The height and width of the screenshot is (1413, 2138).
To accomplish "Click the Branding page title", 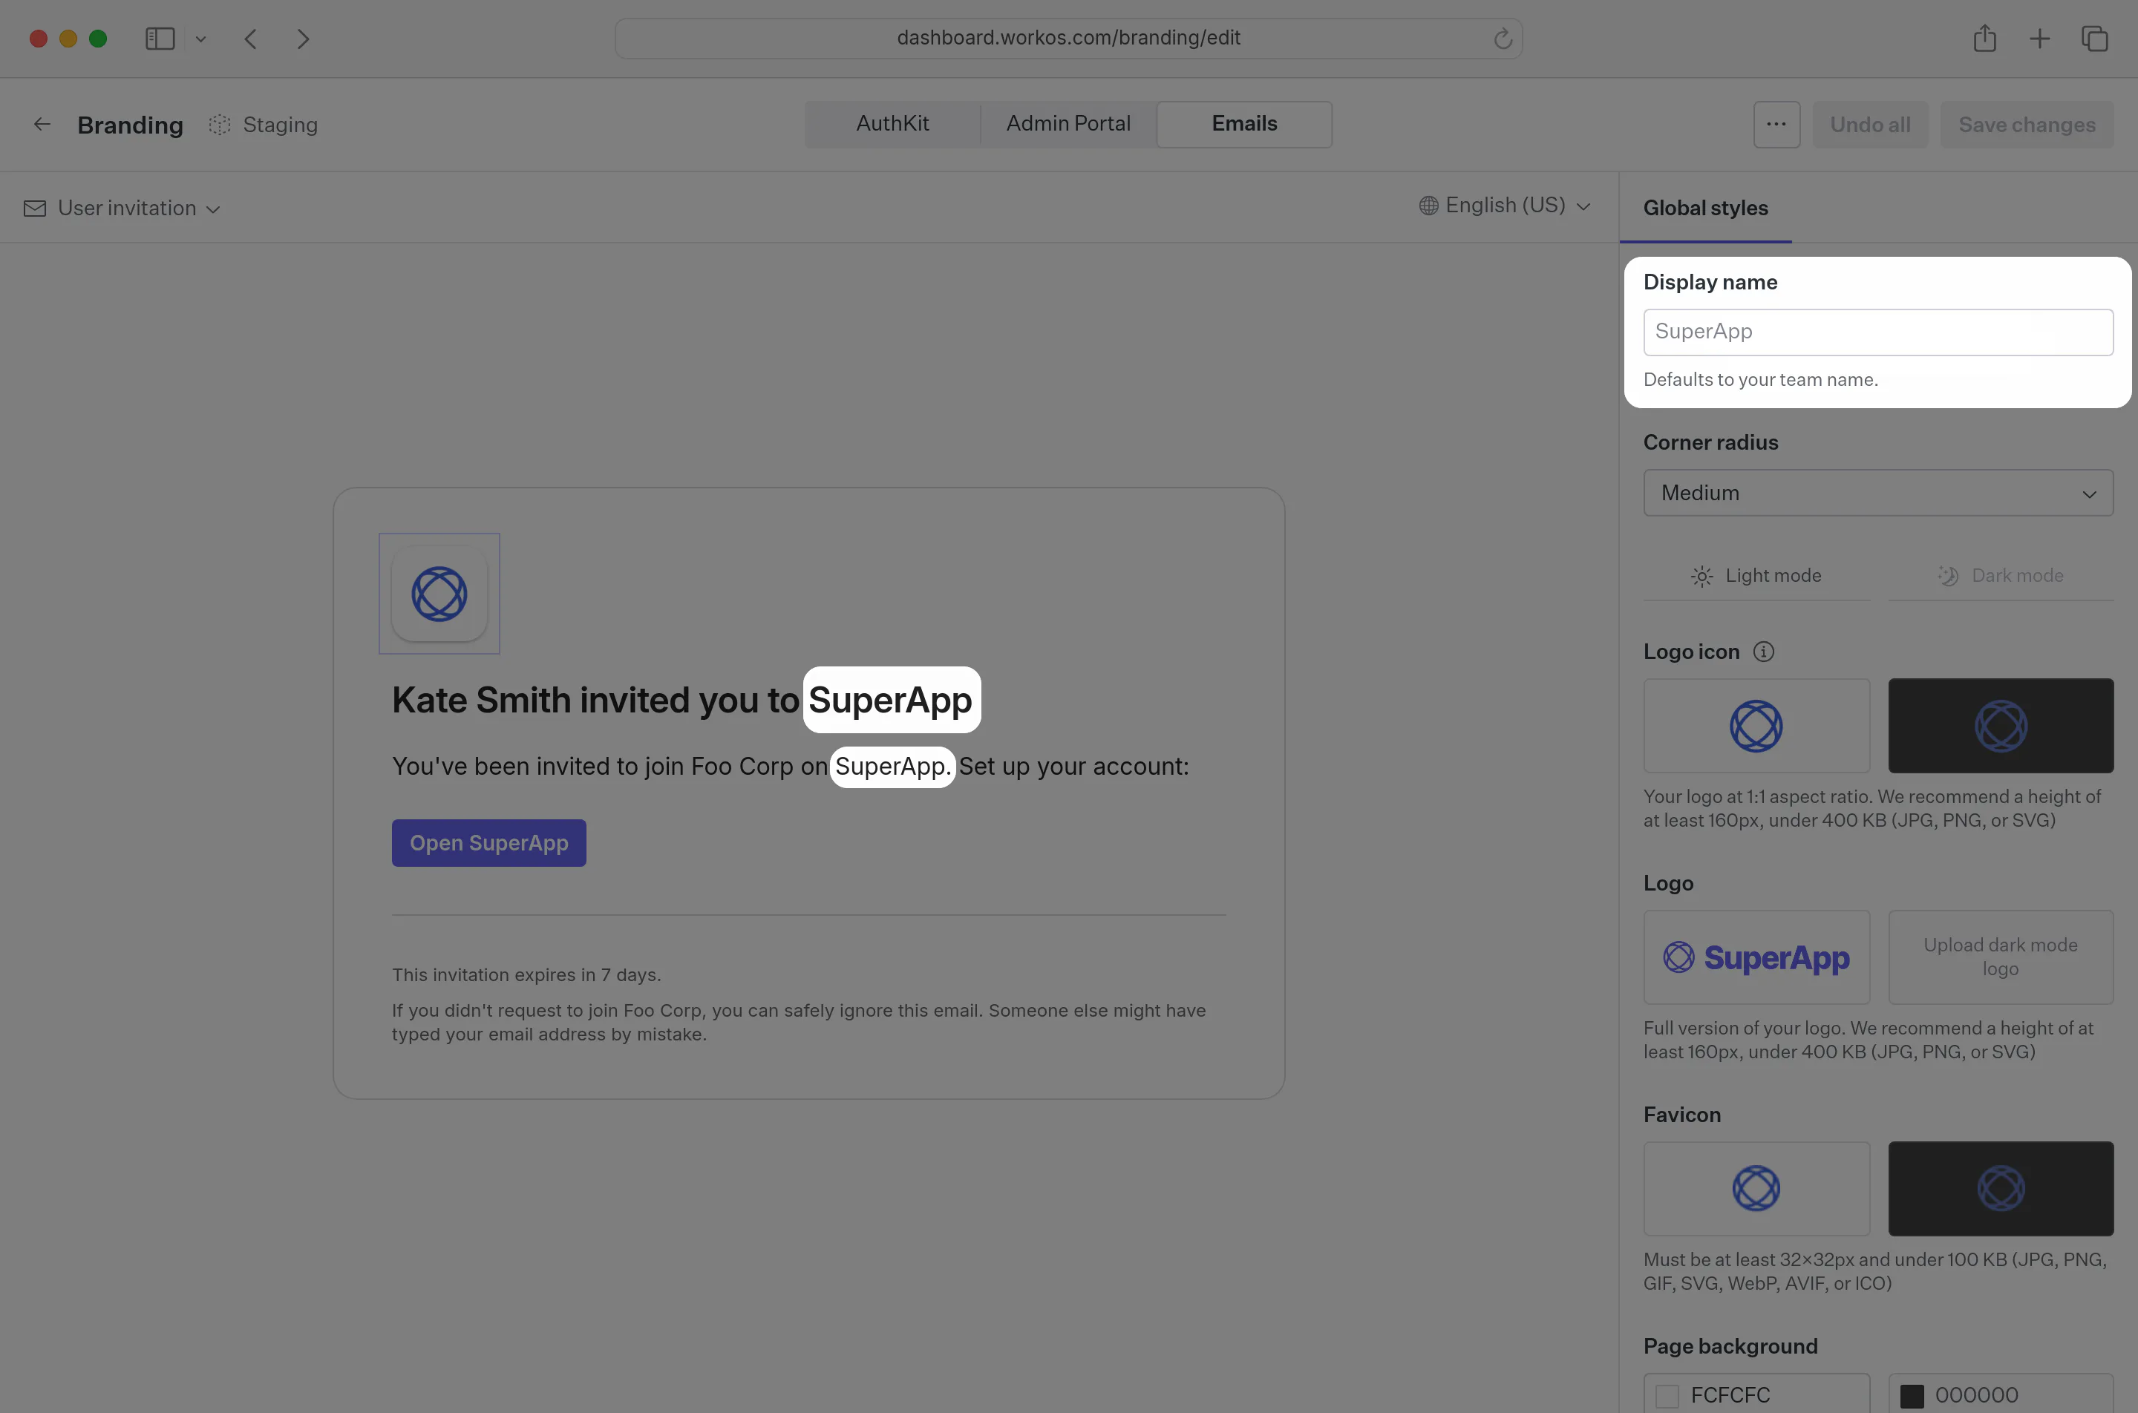I will coord(130,125).
